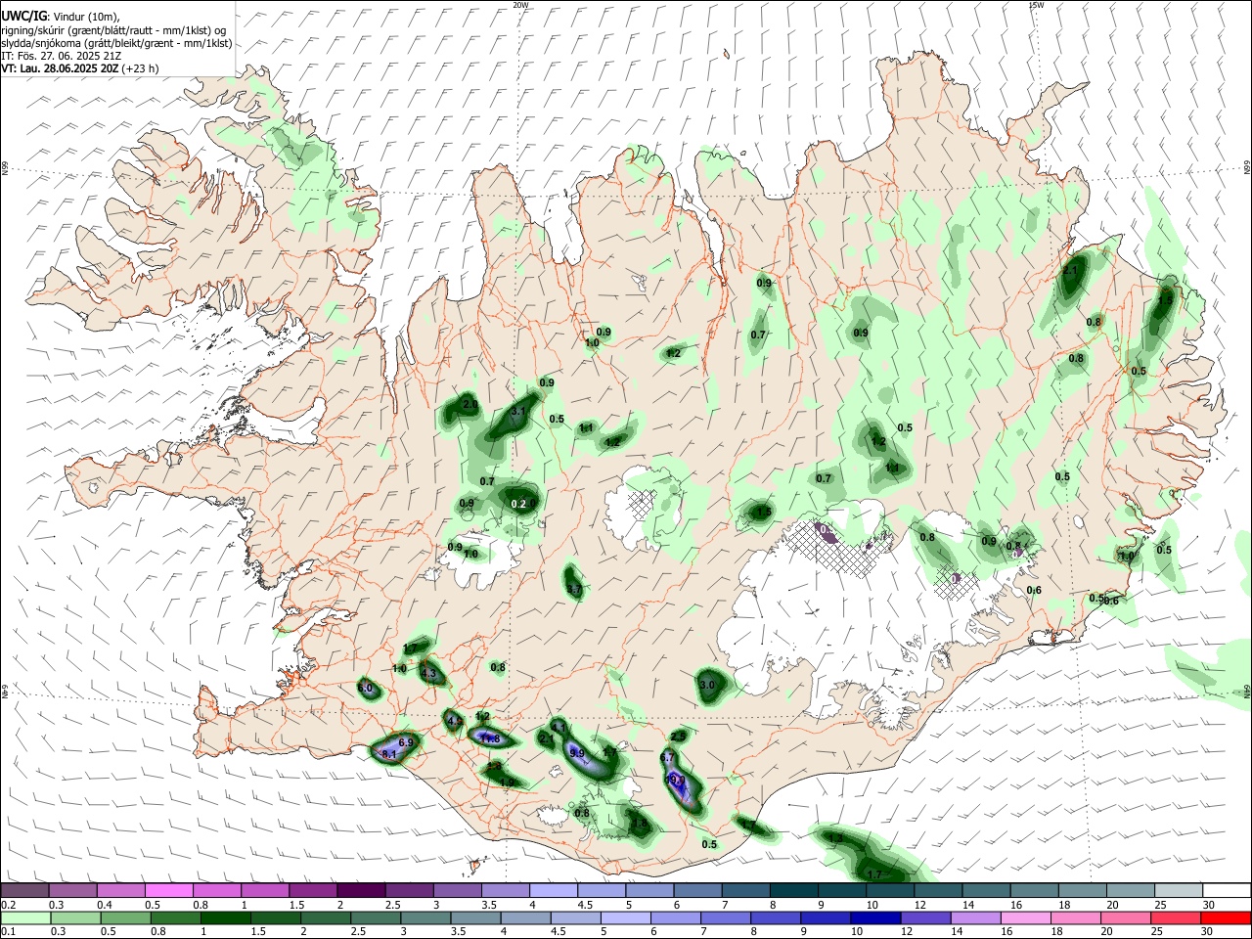The height and width of the screenshot is (939, 1252).
Task: Select the white 30 snow legend swatch
Action: pyautogui.click(x=1228, y=890)
